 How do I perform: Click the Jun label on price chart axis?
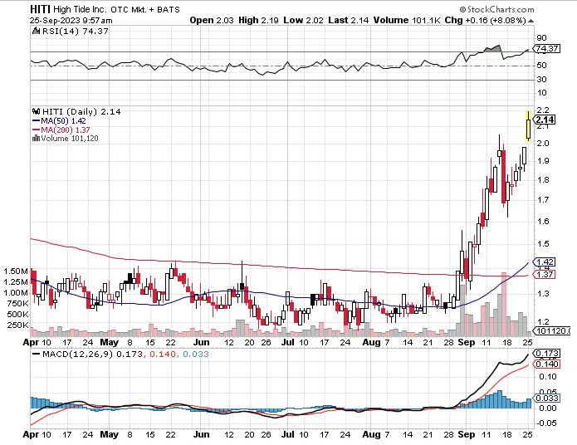pos(201,342)
